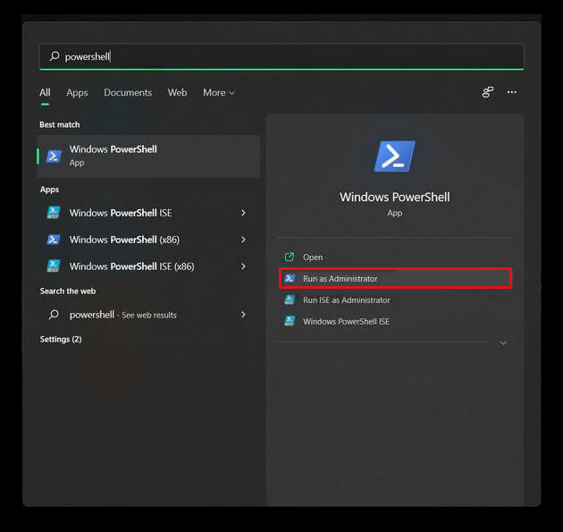Select Windows PowerShell best match result
The image size is (563, 532).
[148, 156]
